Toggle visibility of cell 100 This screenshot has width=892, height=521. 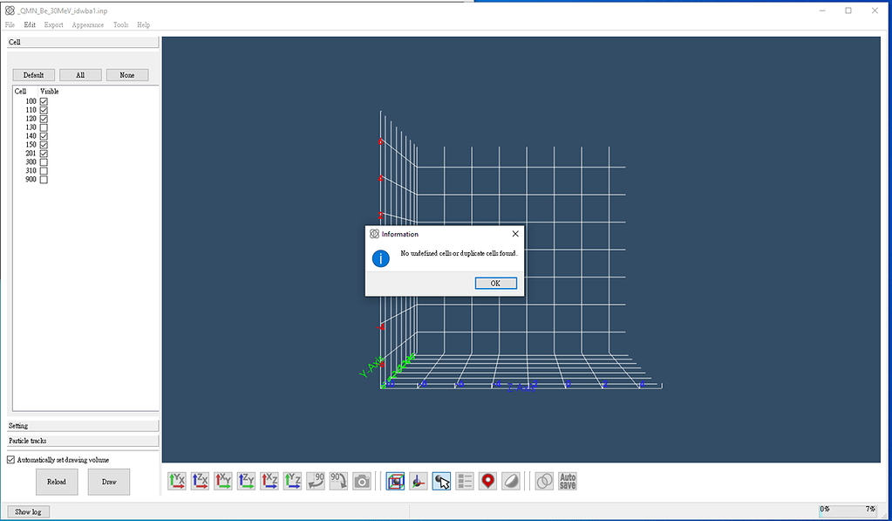[x=44, y=101]
